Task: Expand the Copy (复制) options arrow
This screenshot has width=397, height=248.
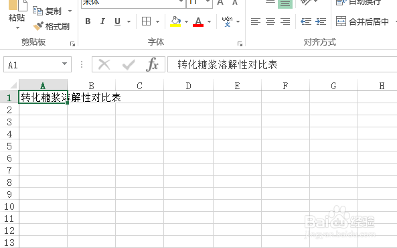Action: [x=70, y=11]
